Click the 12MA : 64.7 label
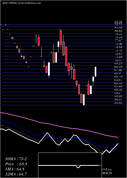 coord(16,174)
